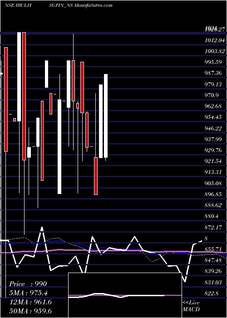Select the 839.26 price axis label
227x318 pixels.
coord(213,271)
